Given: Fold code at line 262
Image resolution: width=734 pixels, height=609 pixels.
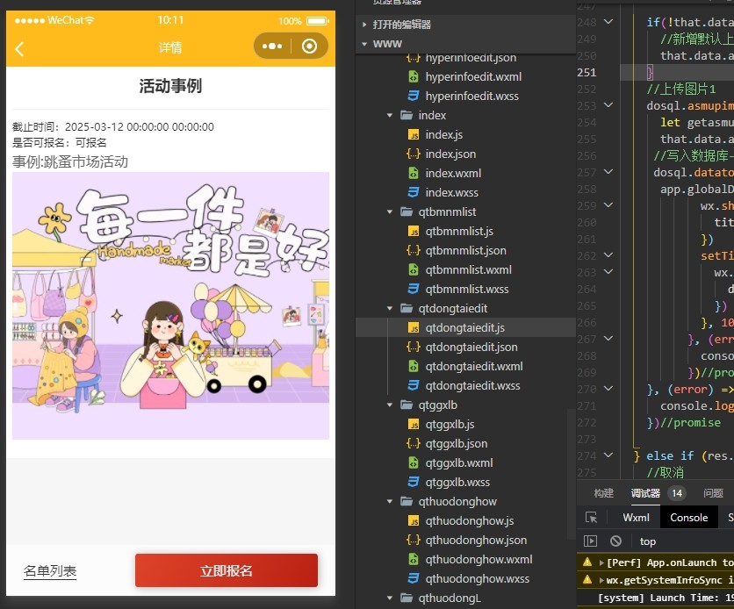Looking at the screenshot, I should click(608, 254).
